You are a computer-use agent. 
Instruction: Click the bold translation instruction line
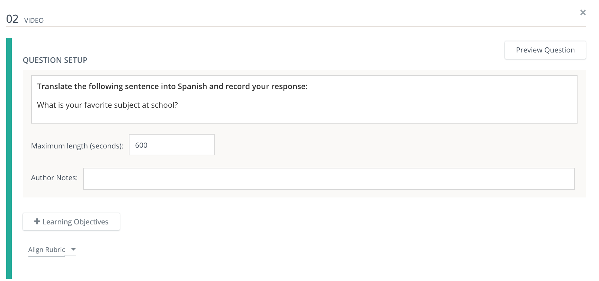click(x=172, y=86)
